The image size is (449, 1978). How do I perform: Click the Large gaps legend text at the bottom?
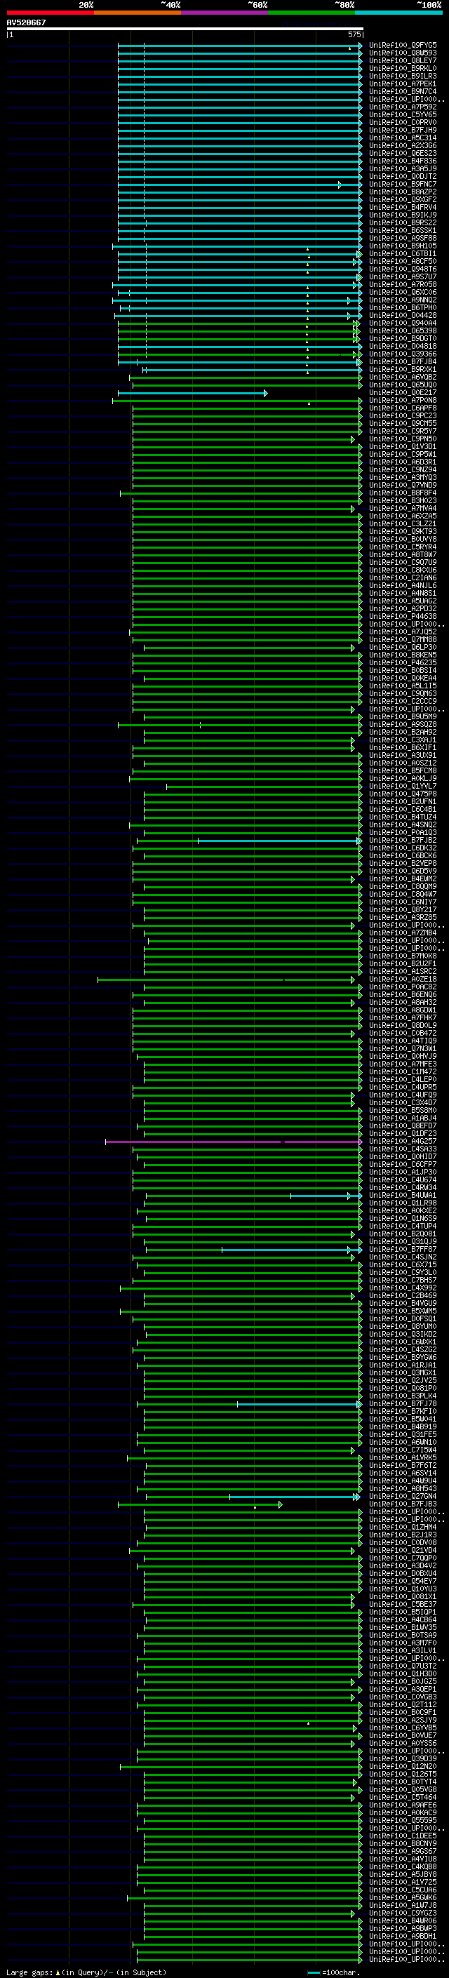pos(86,1972)
